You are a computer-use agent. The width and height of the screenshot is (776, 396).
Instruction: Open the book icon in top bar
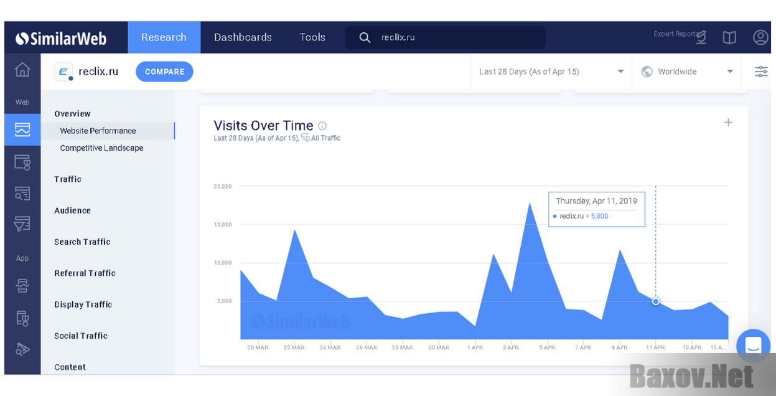click(729, 37)
